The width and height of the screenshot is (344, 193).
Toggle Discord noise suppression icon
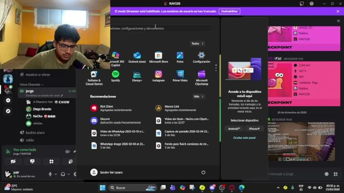(x=67, y=152)
